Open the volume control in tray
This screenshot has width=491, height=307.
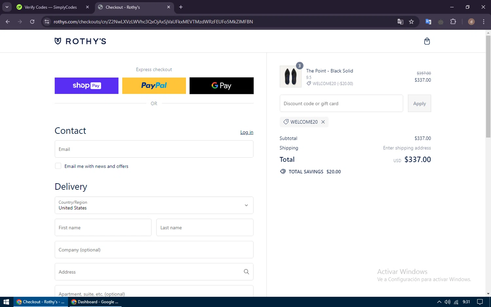click(447, 302)
